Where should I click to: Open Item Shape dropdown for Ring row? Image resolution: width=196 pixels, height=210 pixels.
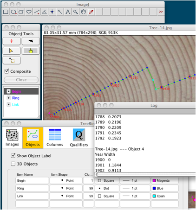click(x=66, y=188)
